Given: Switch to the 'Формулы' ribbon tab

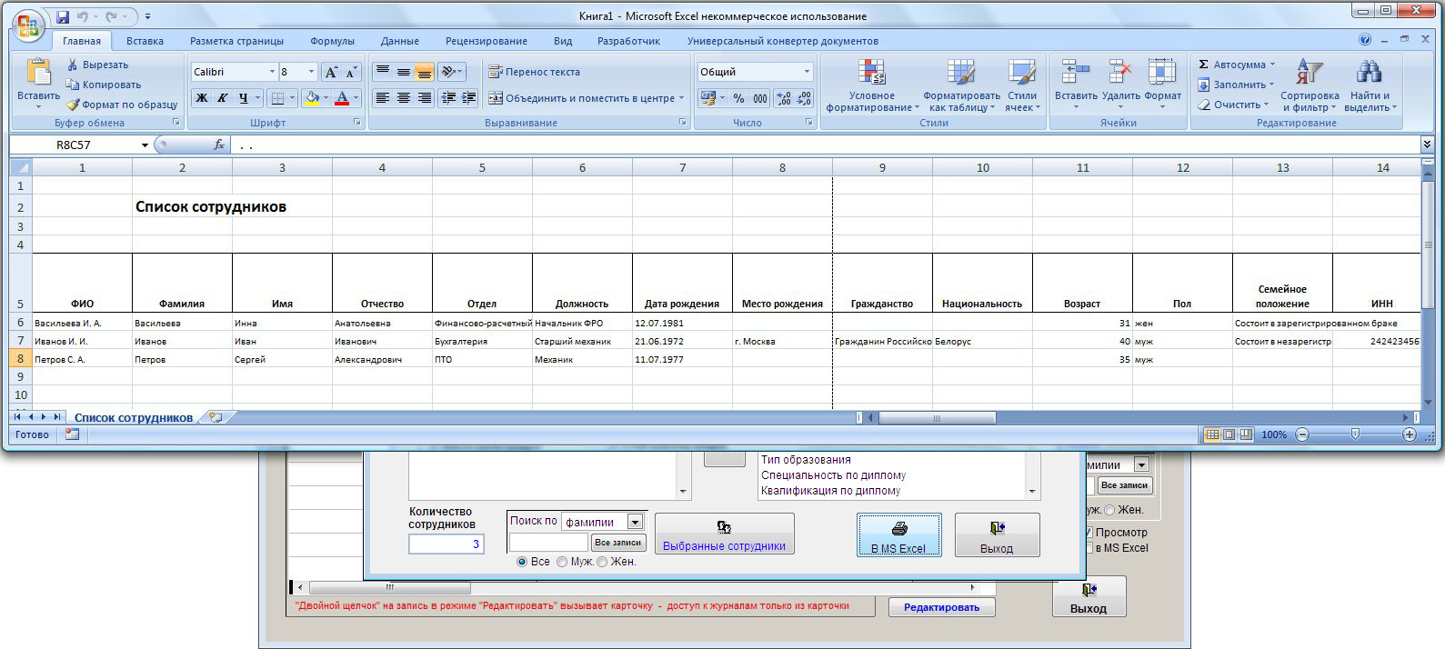Looking at the screenshot, I should [x=332, y=41].
